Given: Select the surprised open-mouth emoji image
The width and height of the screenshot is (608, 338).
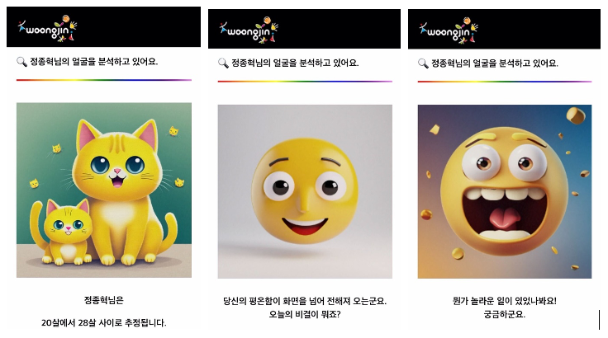Looking at the screenshot, I should coord(505,191).
